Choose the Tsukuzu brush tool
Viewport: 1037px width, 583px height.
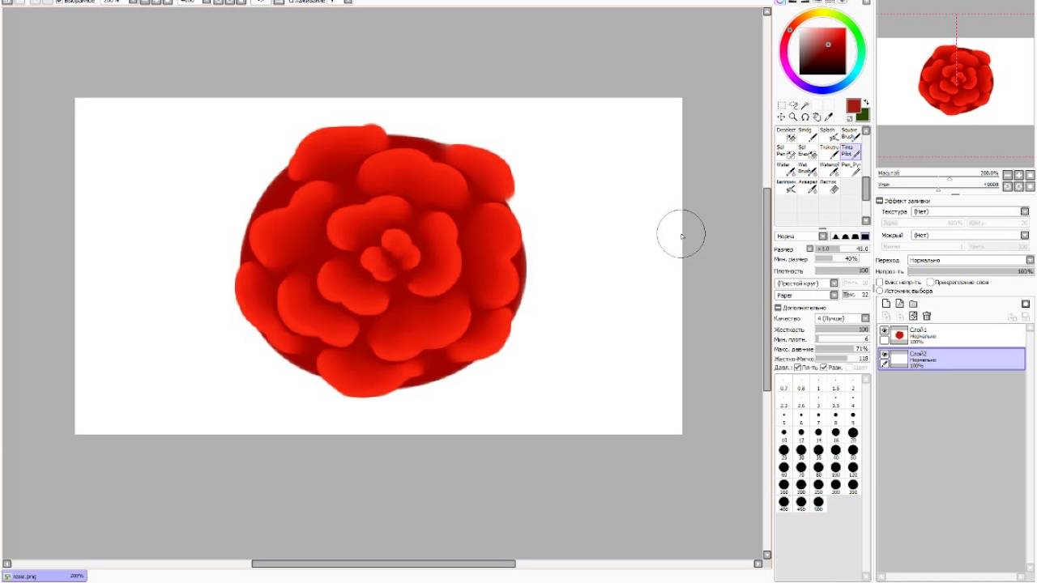tap(830, 151)
